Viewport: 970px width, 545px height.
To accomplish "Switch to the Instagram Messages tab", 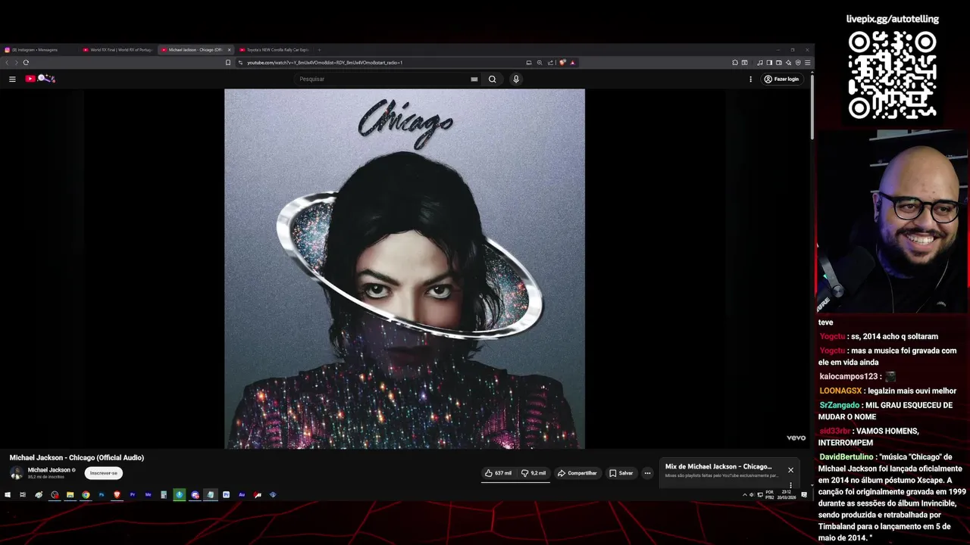I will pos(39,50).
